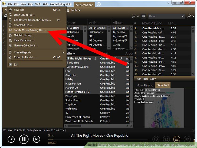Click the Now Playing Edit menu
The image size is (197, 148).
coord(146,79)
